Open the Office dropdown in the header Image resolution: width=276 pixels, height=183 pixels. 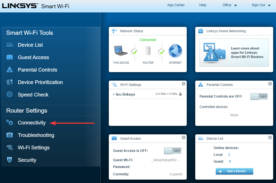(x=230, y=5)
